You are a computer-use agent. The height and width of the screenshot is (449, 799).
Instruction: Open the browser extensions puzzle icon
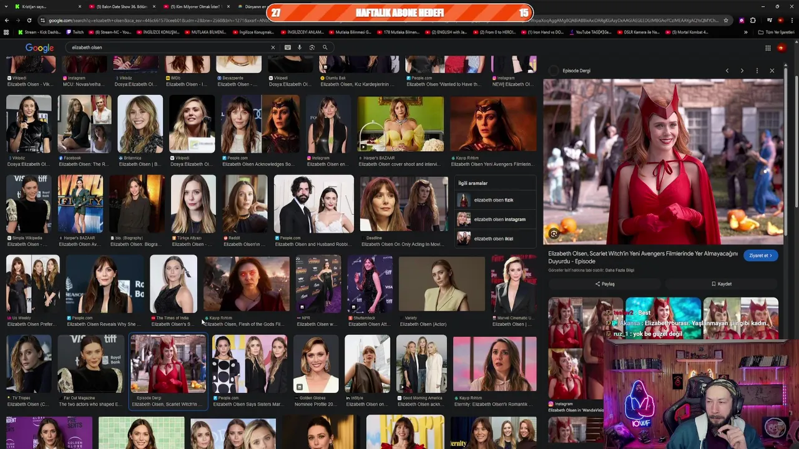[x=753, y=20]
